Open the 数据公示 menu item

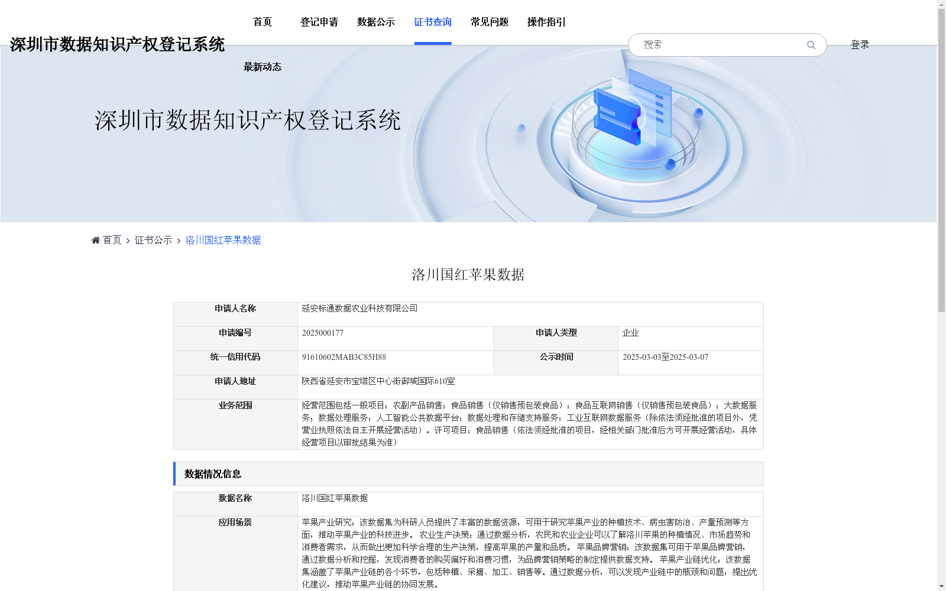pos(375,22)
